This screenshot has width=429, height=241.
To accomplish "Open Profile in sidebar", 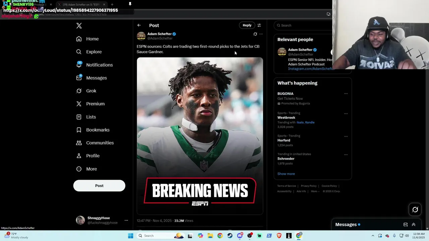I will pos(87,156).
